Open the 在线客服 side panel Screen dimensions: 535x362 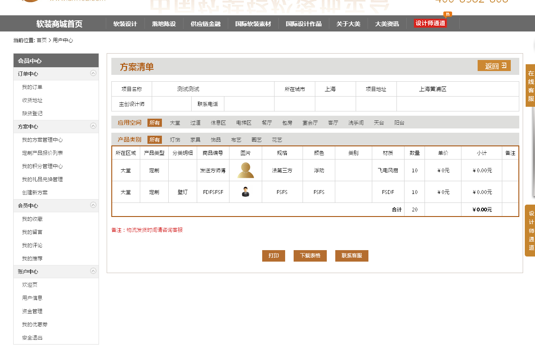(x=530, y=86)
